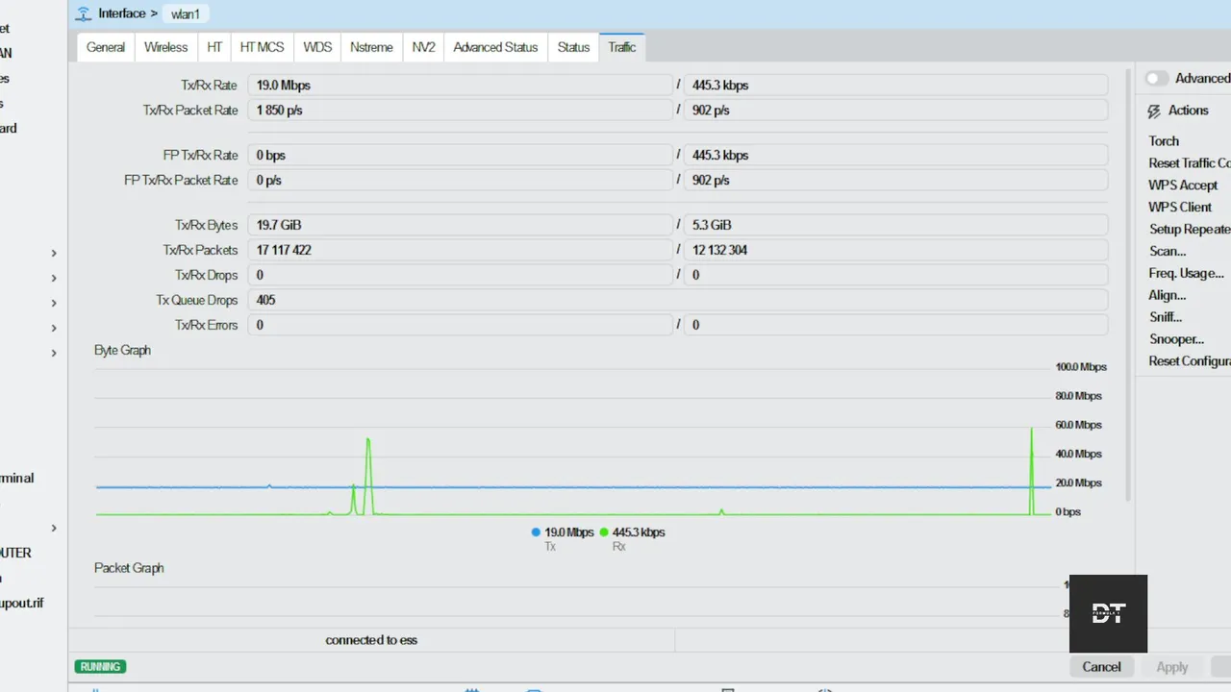Click the 'connected to ess' status text
The width and height of the screenshot is (1231, 692).
(371, 640)
